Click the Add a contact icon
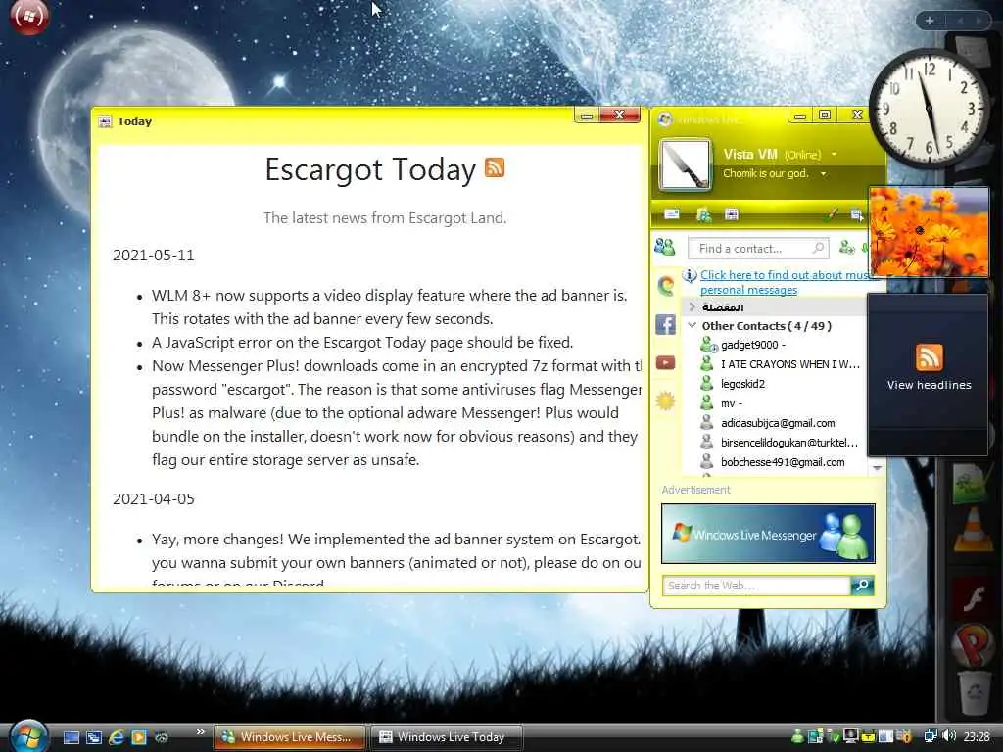The width and height of the screenshot is (1003, 752). [846, 247]
